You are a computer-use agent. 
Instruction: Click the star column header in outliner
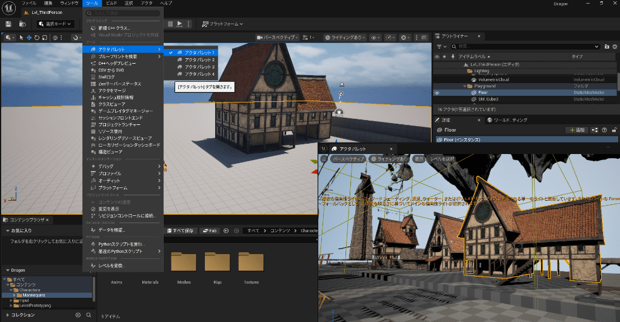(444, 56)
